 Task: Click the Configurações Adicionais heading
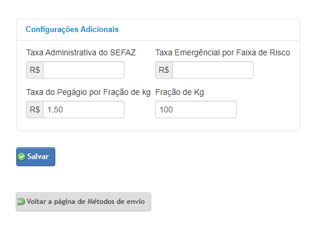72,30
